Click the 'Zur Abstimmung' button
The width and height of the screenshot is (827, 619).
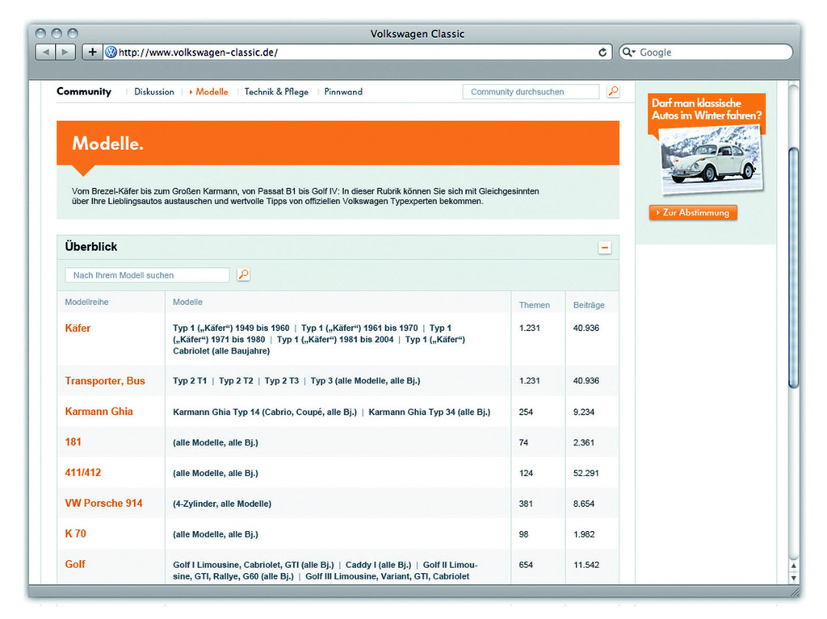click(x=693, y=212)
